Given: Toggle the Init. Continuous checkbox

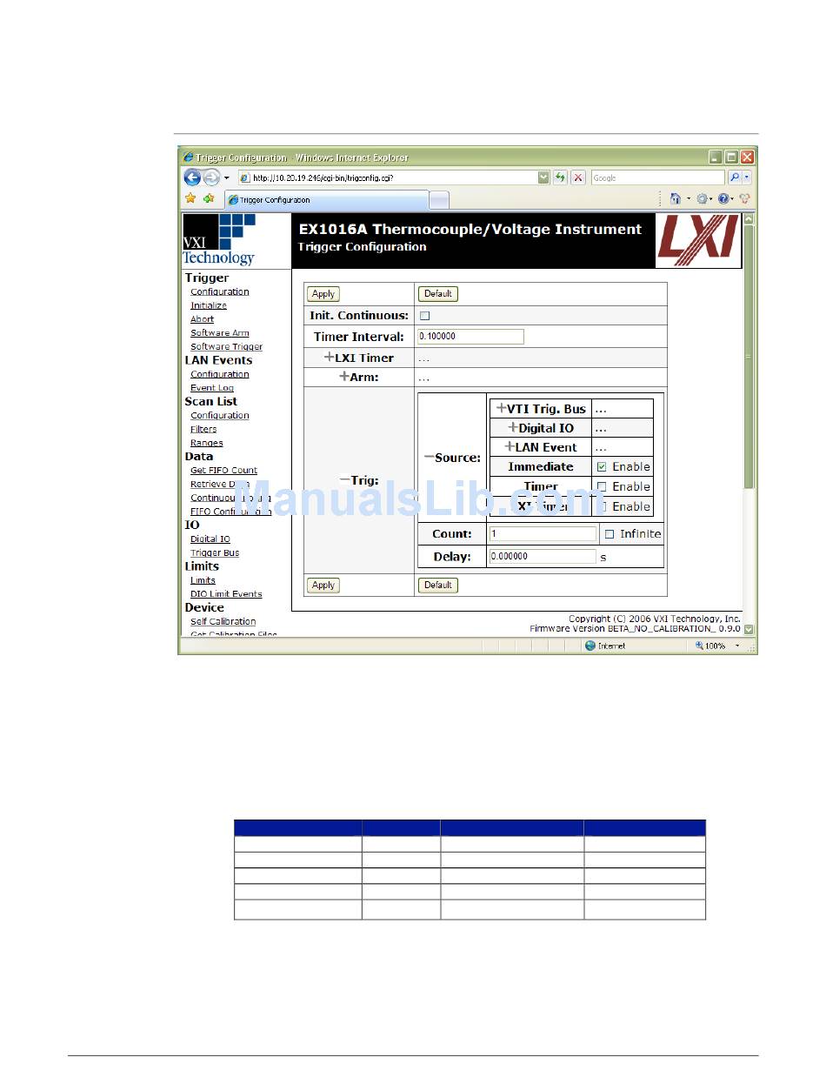Looking at the screenshot, I should [x=425, y=316].
